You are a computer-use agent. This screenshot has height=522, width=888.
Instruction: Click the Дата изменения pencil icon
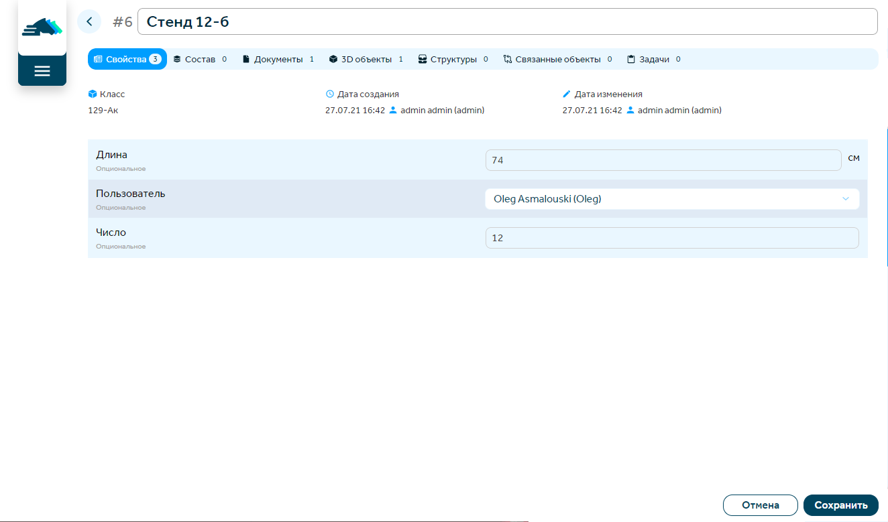[x=567, y=94]
